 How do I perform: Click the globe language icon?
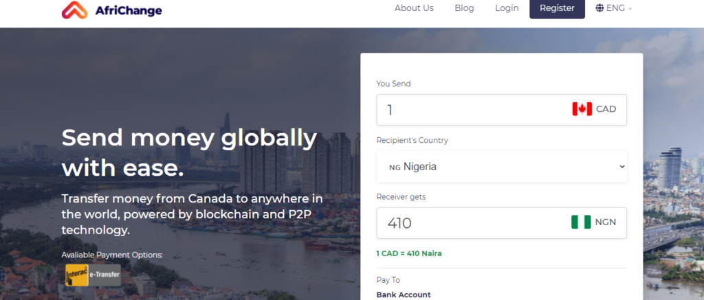[x=599, y=8]
